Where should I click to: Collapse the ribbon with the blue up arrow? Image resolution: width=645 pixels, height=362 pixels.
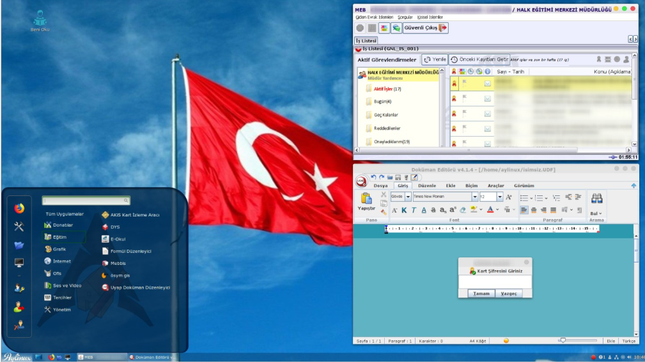coord(633,186)
